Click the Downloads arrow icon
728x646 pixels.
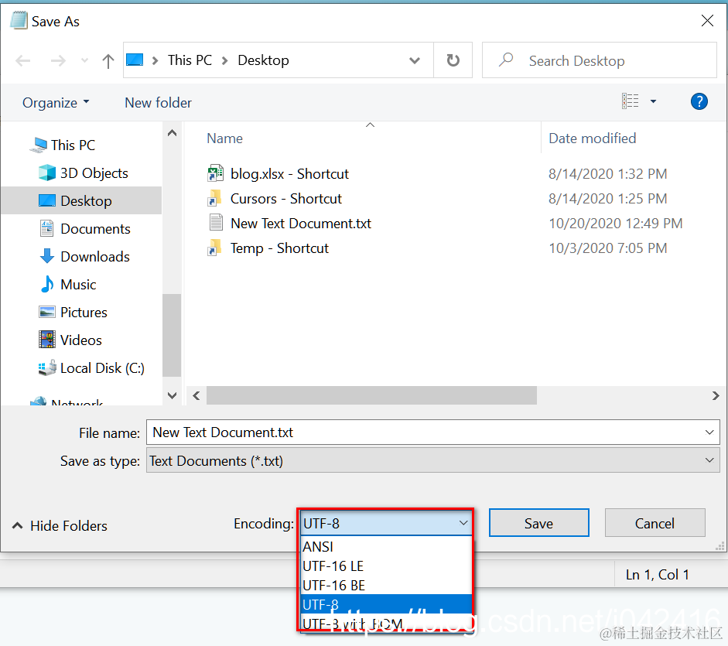47,256
